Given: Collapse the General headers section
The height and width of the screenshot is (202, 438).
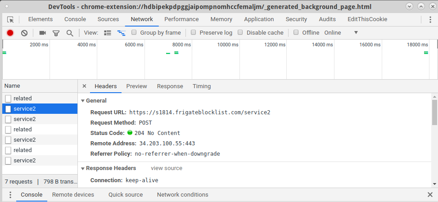Looking at the screenshot, I should pos(83,101).
